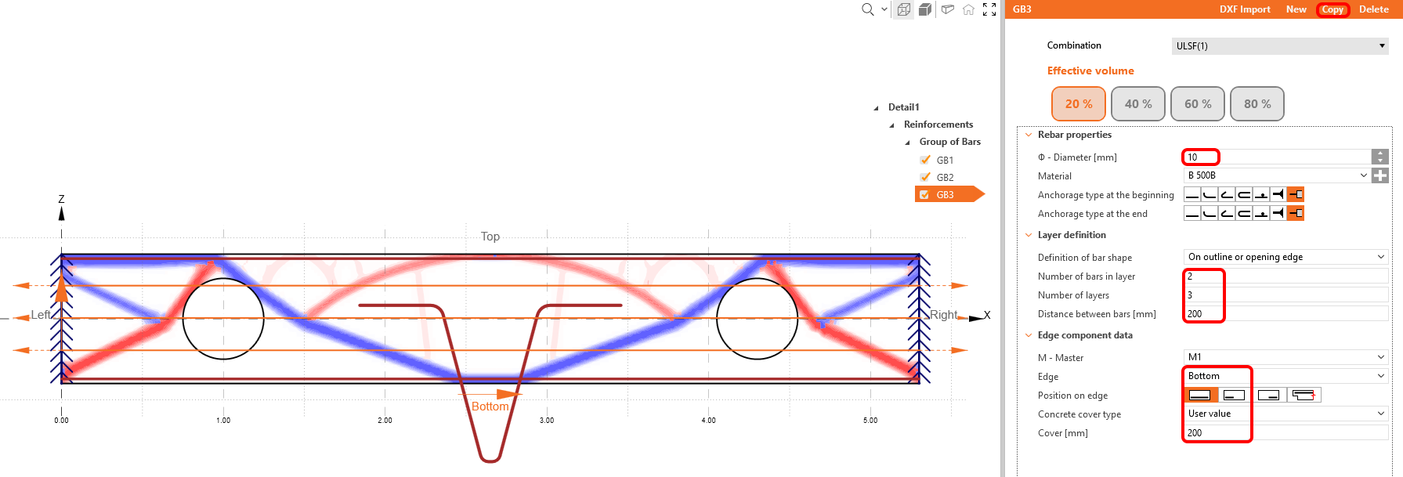
Task: Toggle GB1 checkbox in the tree
Action: coord(925,160)
